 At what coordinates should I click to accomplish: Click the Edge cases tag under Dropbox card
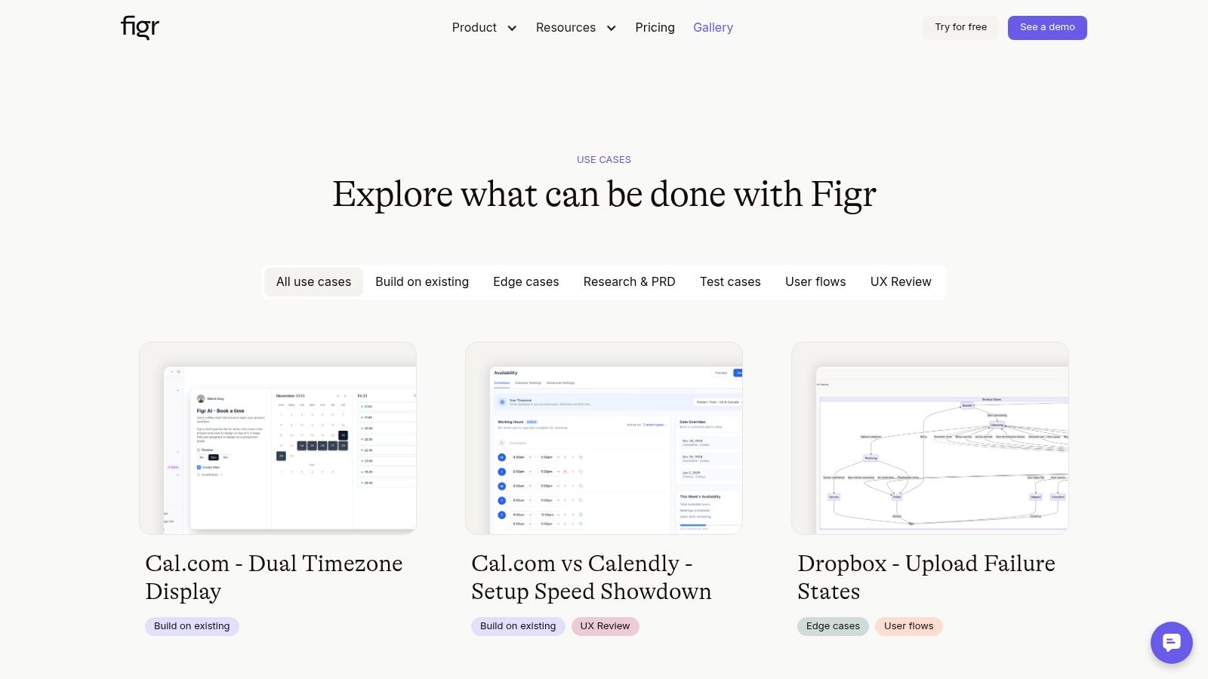point(833,626)
